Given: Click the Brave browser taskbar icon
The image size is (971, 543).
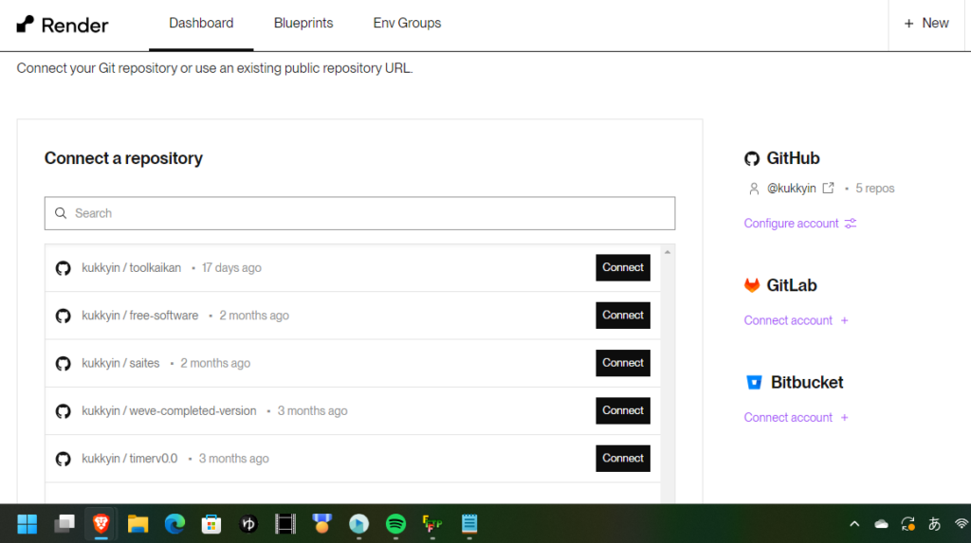Looking at the screenshot, I should coord(101,524).
